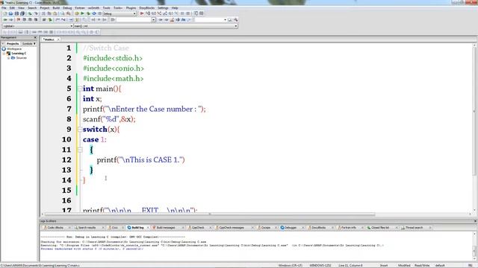
Task: Click the Run search icon beside the search box
Action: [229, 20]
